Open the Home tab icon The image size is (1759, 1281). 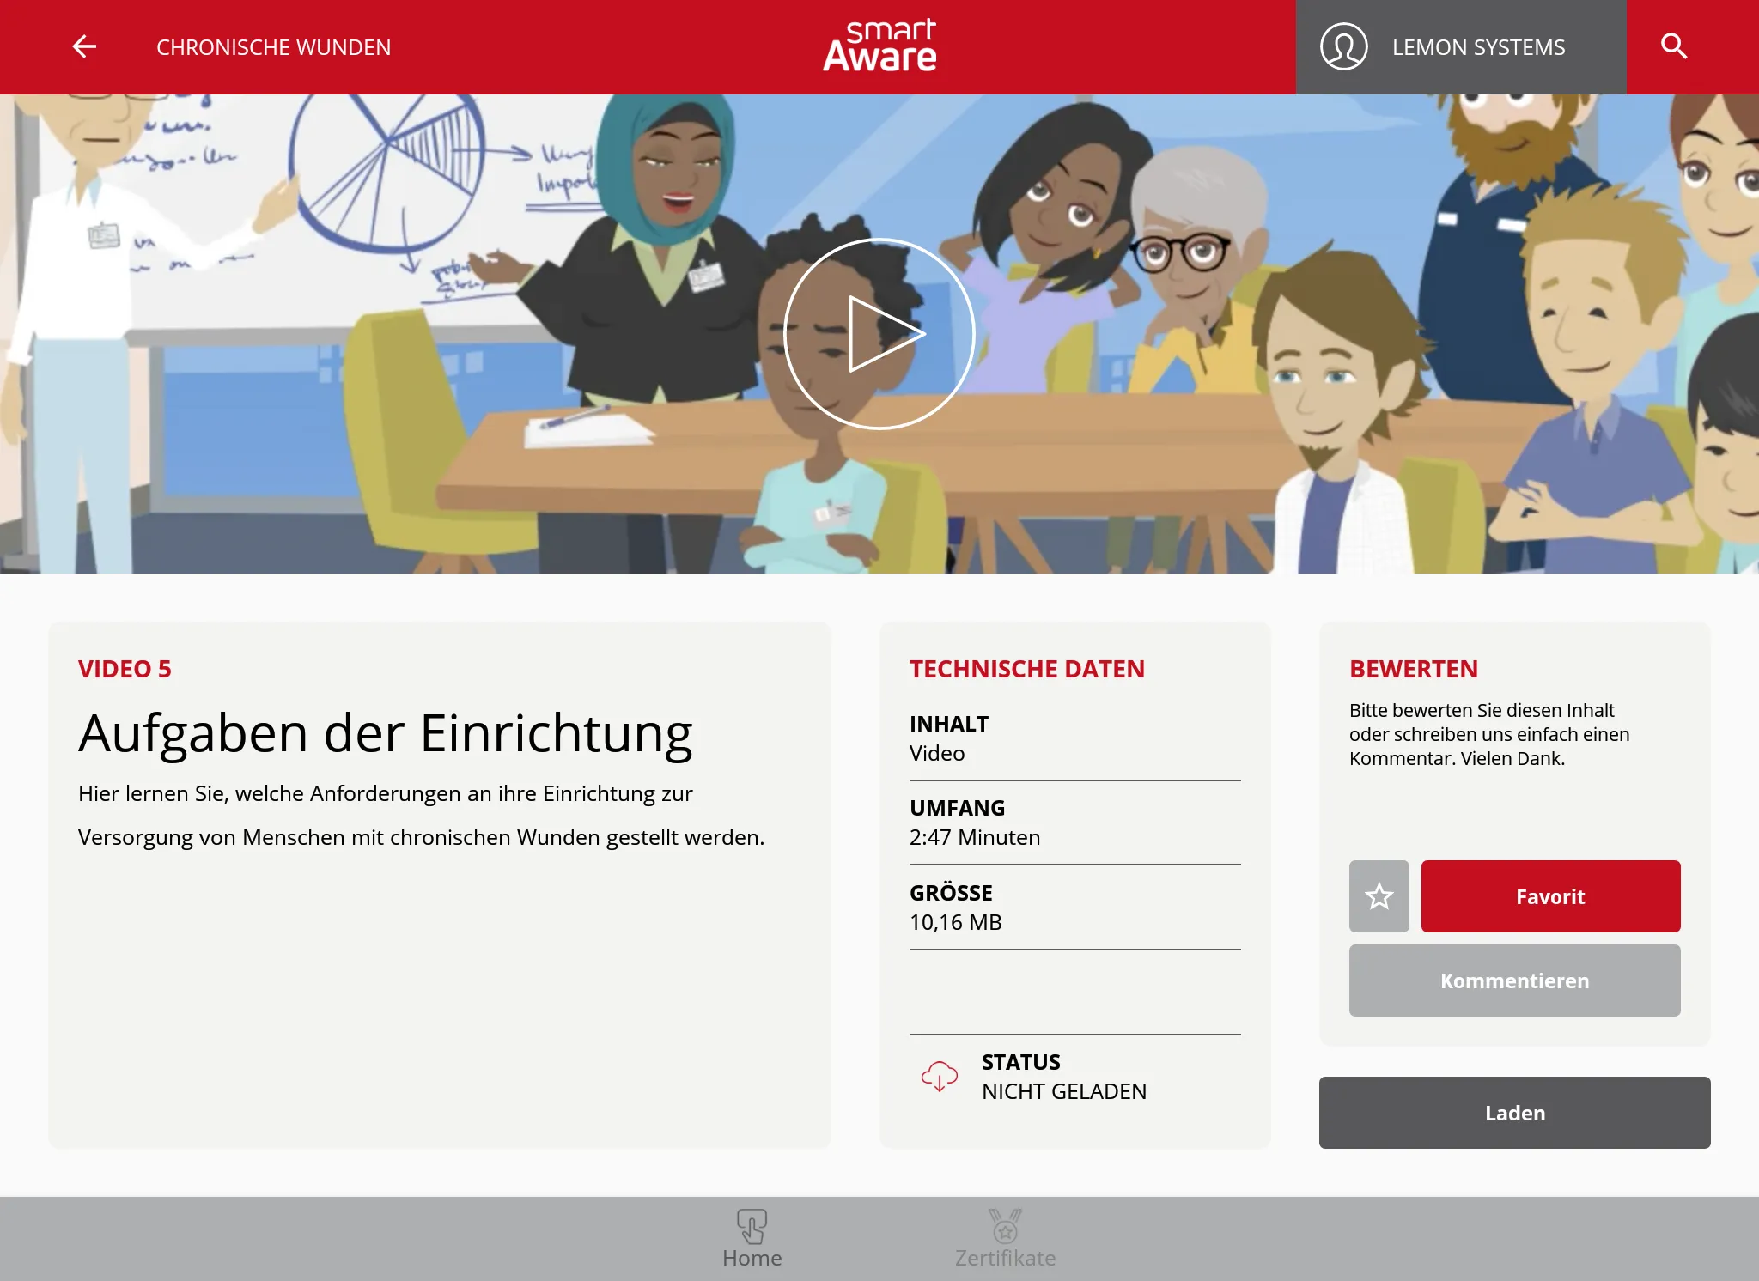[752, 1226]
